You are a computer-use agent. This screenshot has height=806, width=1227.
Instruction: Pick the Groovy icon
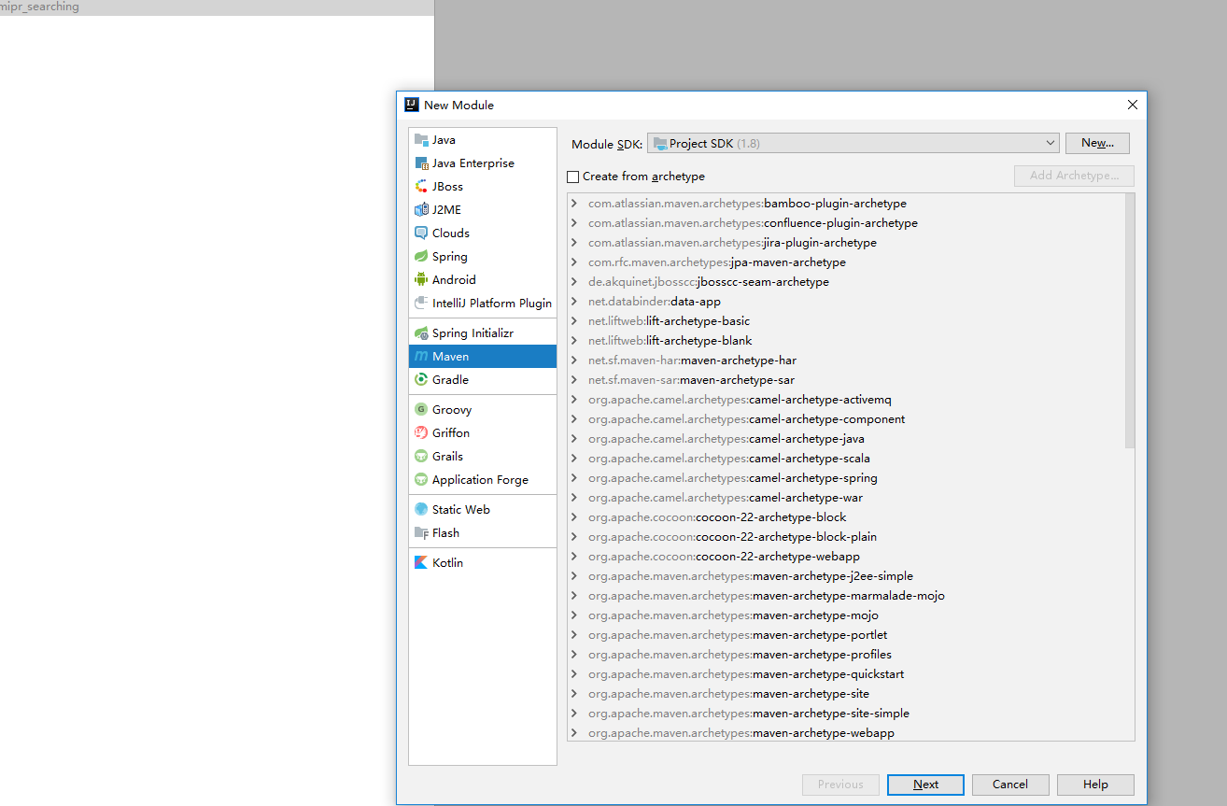point(421,410)
